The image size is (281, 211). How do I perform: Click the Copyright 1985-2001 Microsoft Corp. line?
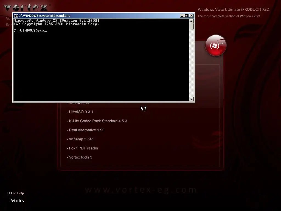[57, 24]
